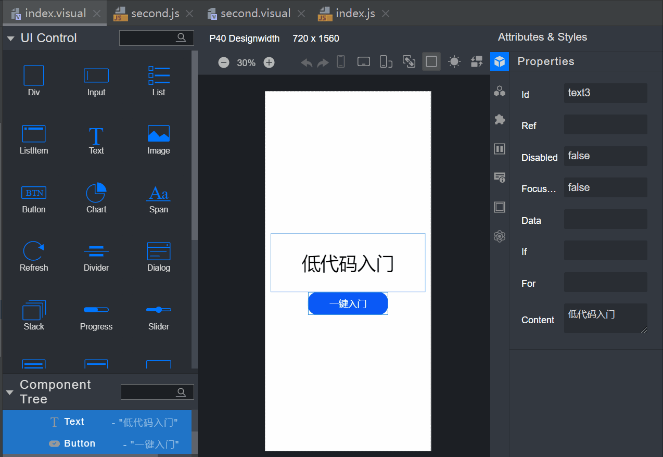Close the index.visual tab
Screen dimensions: 663x457
coord(97,14)
